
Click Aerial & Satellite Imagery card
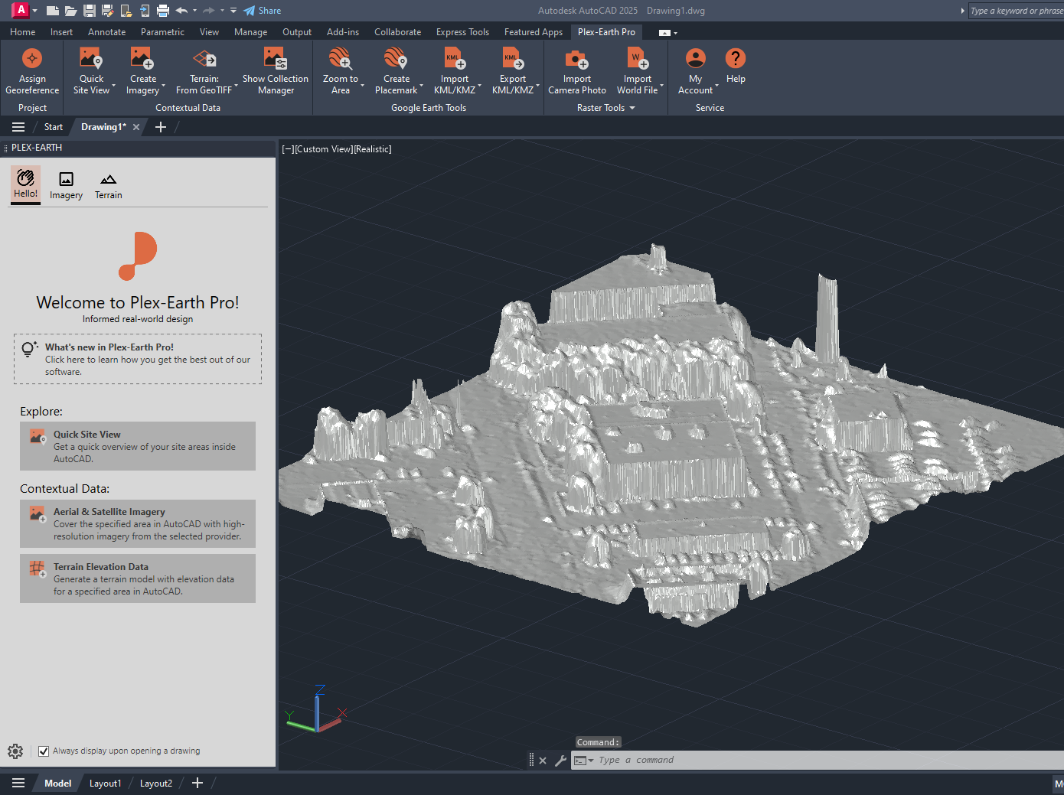coord(138,523)
